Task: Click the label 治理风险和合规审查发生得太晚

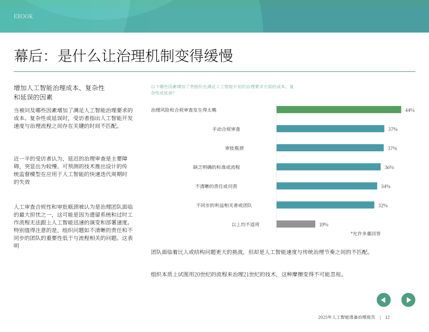Action: (184, 110)
